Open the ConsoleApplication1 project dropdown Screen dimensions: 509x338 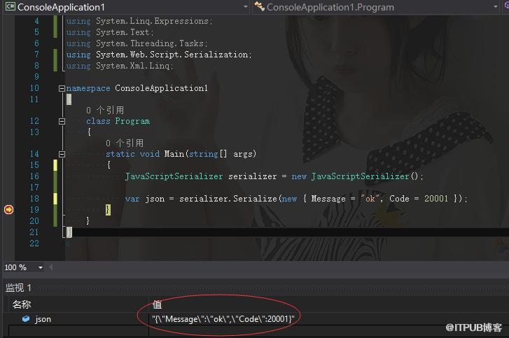point(246,7)
